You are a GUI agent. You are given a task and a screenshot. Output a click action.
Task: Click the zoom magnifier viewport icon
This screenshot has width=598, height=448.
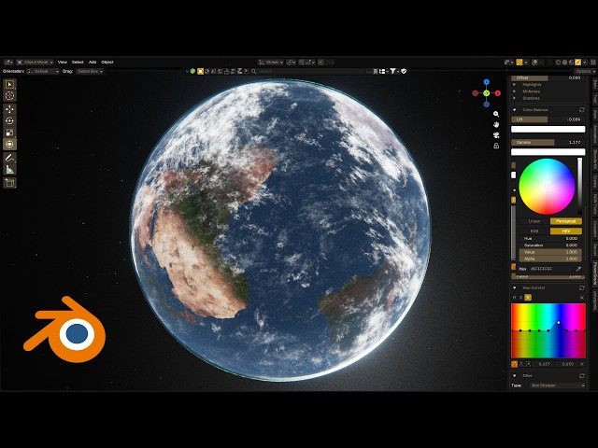(496, 114)
